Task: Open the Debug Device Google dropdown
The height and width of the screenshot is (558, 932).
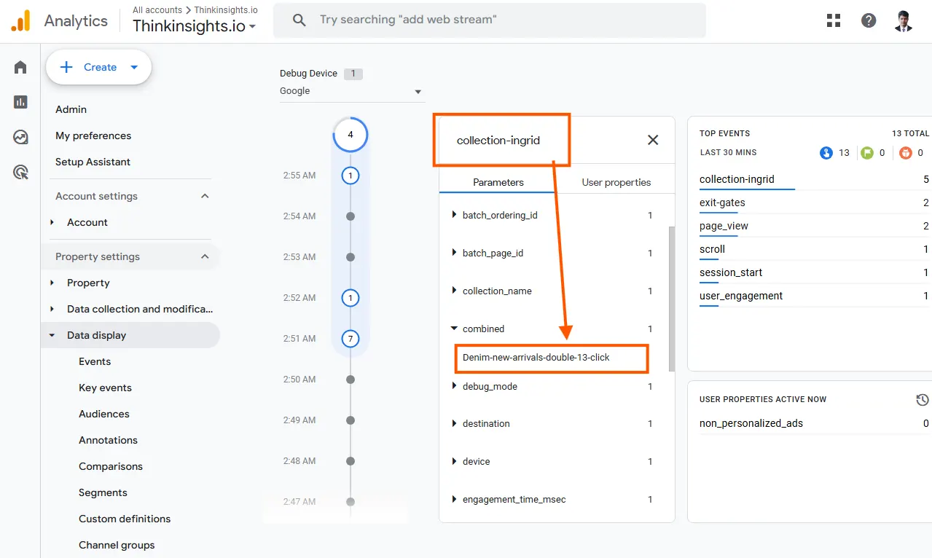Action: pyautogui.click(x=352, y=91)
